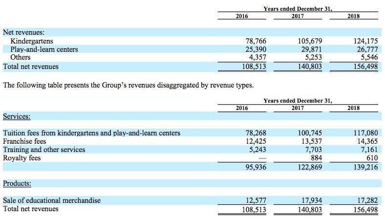Image resolution: width=385 pixels, height=219 pixels.
Task: Select Royalty fees 2018 value 610
Action: 372,158
